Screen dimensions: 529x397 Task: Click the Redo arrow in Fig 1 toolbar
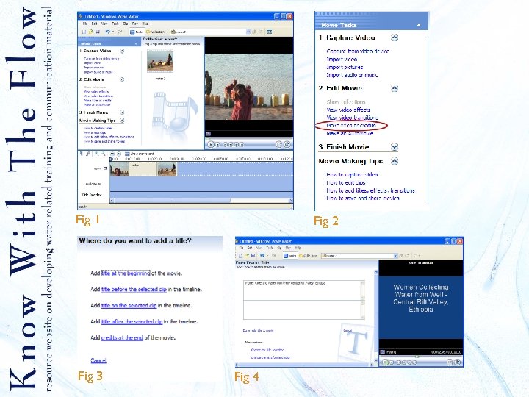point(120,32)
